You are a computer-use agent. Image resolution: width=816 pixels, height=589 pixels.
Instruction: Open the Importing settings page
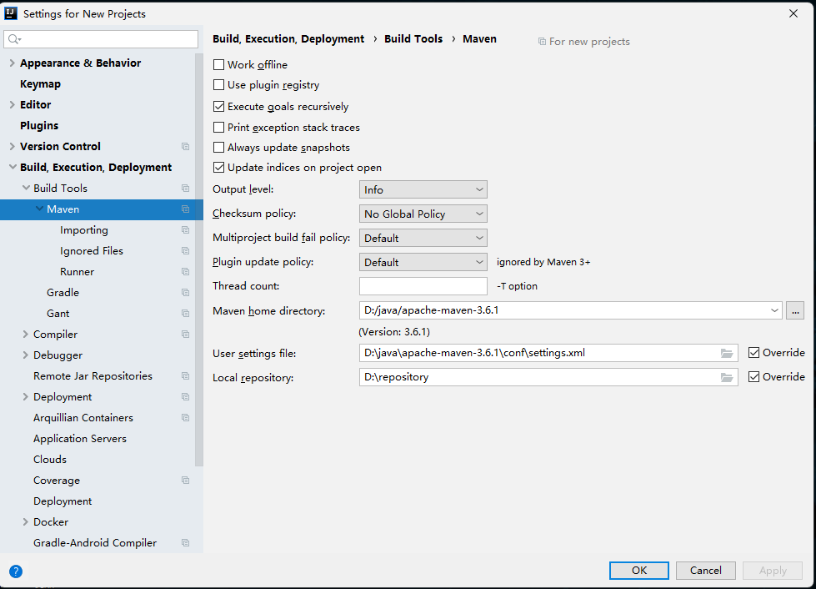click(84, 229)
